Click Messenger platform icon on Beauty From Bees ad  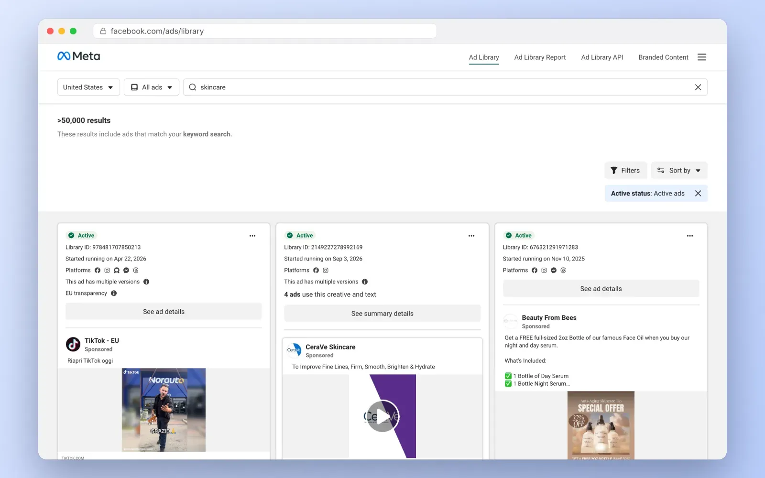coord(554,271)
